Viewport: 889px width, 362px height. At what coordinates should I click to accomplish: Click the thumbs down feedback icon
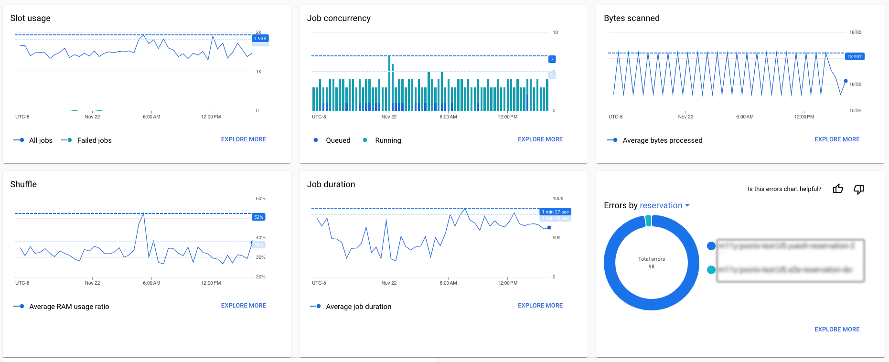[858, 189]
